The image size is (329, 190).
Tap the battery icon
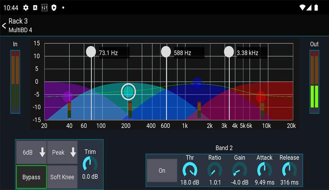[x=316, y=8]
